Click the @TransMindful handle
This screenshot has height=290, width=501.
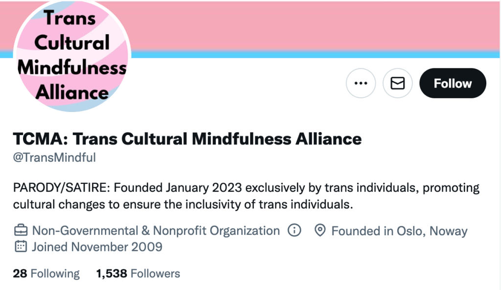pos(54,158)
